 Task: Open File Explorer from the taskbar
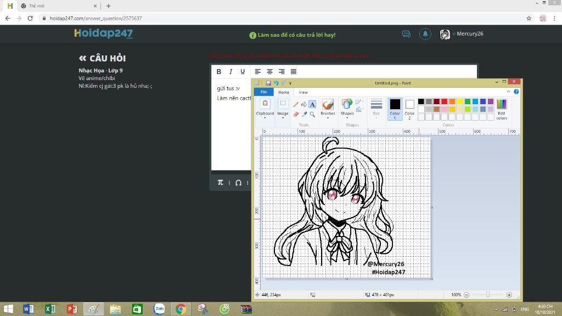click(x=115, y=309)
